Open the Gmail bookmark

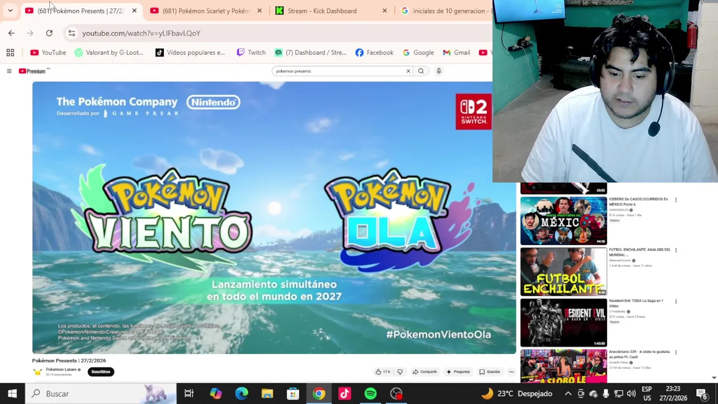(456, 52)
